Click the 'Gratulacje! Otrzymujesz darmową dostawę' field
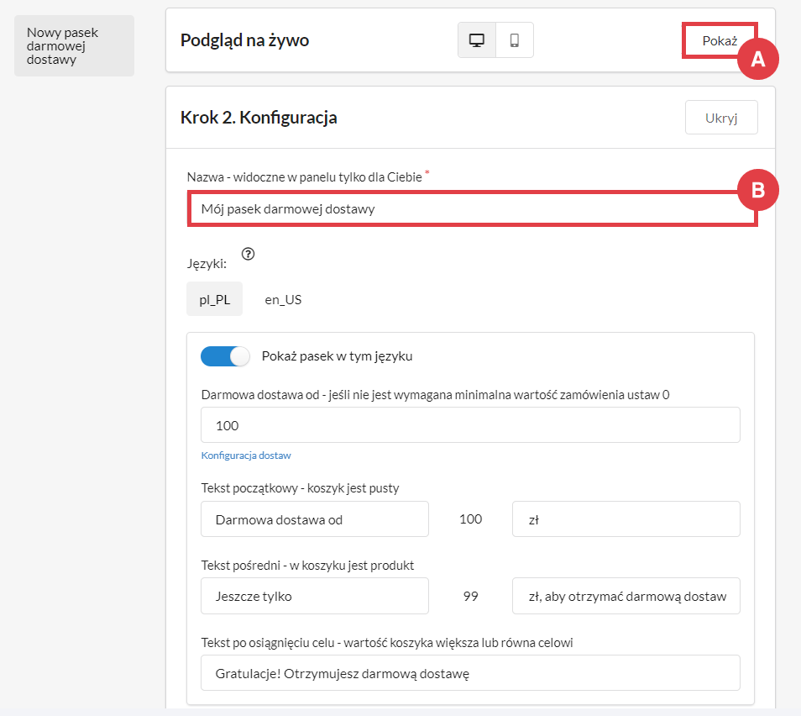The image size is (801, 716). pos(470,673)
